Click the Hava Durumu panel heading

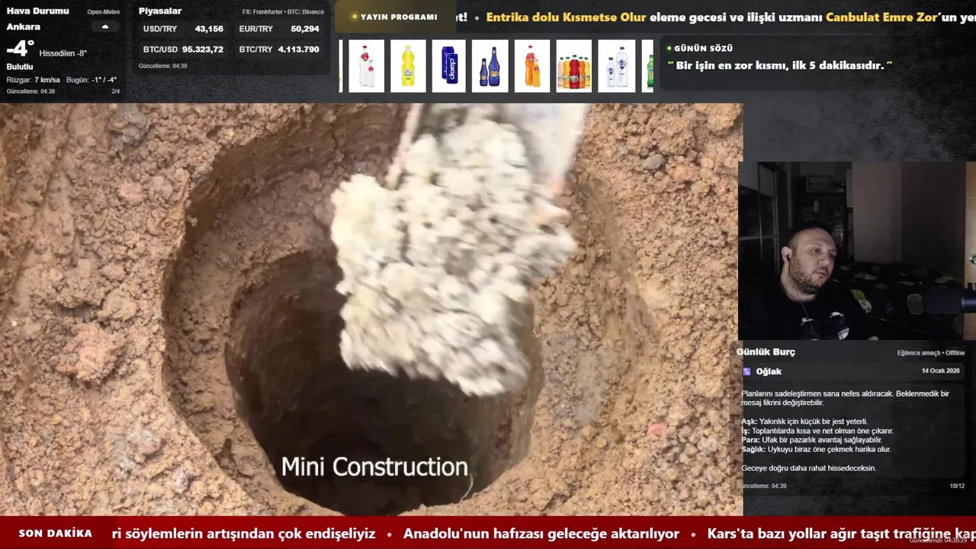37,11
